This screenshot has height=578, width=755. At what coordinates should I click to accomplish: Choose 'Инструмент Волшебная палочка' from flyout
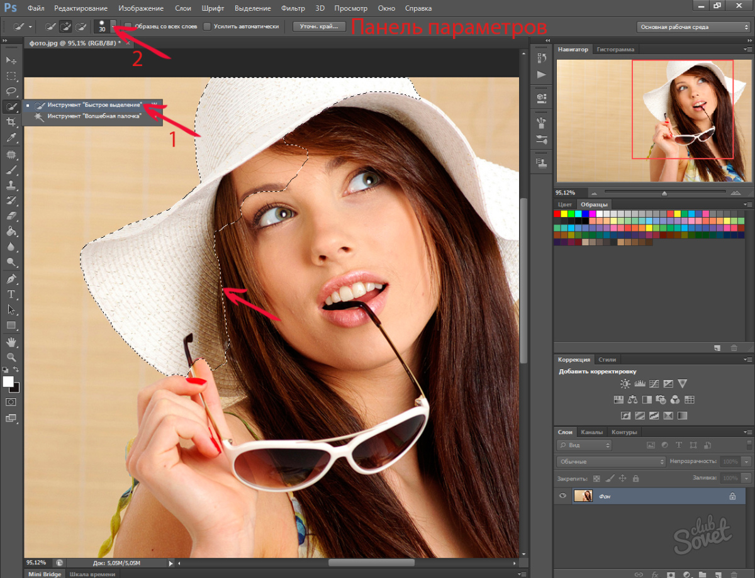pyautogui.click(x=94, y=116)
